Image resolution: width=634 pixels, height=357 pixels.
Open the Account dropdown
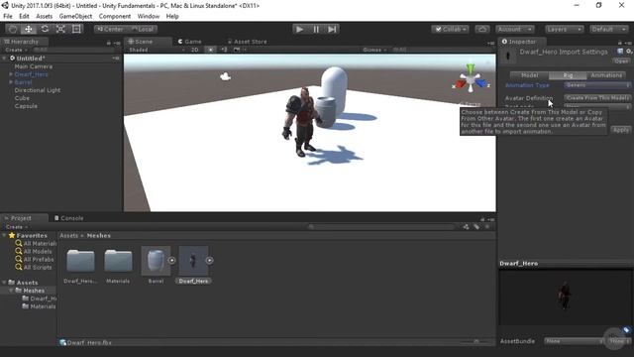515,29
